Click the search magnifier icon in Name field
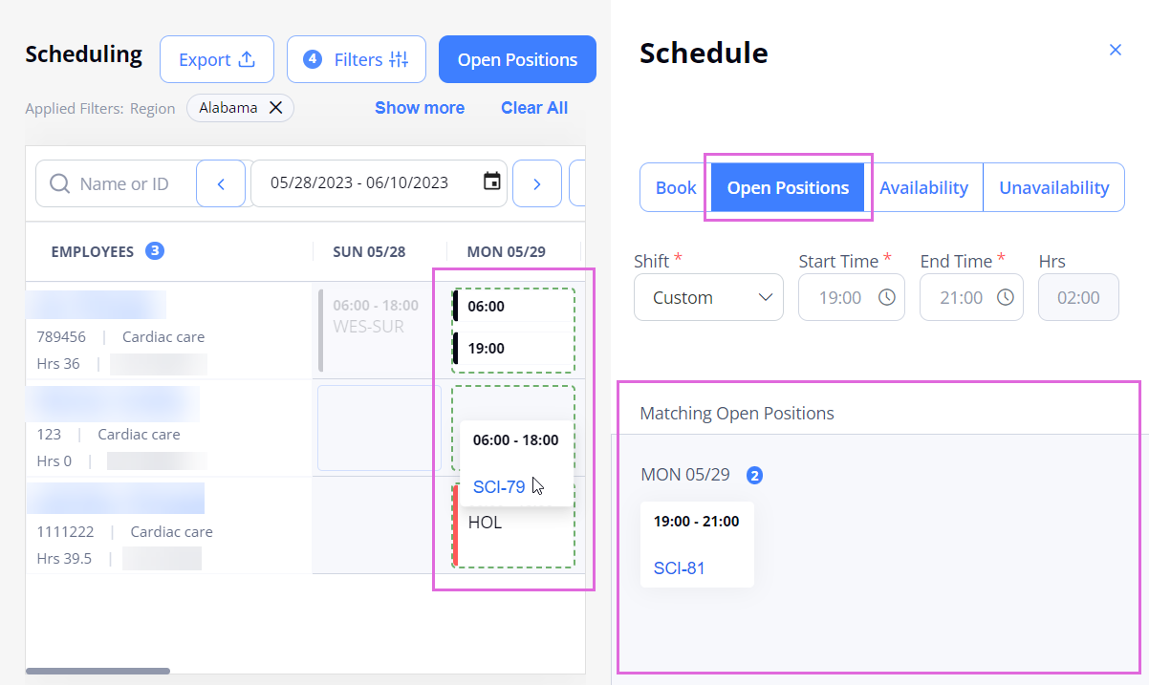 click(x=59, y=183)
